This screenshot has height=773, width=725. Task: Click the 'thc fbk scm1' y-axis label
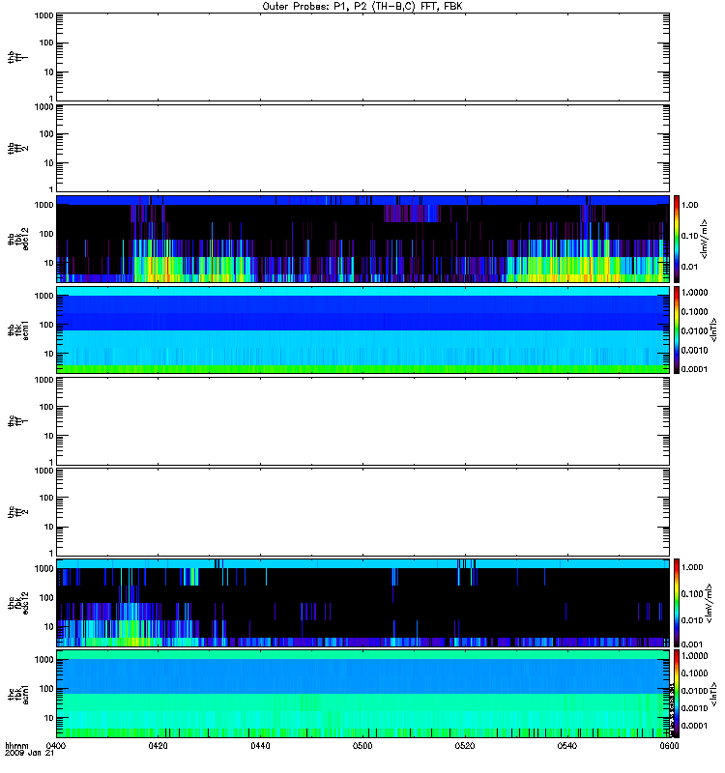17,694
